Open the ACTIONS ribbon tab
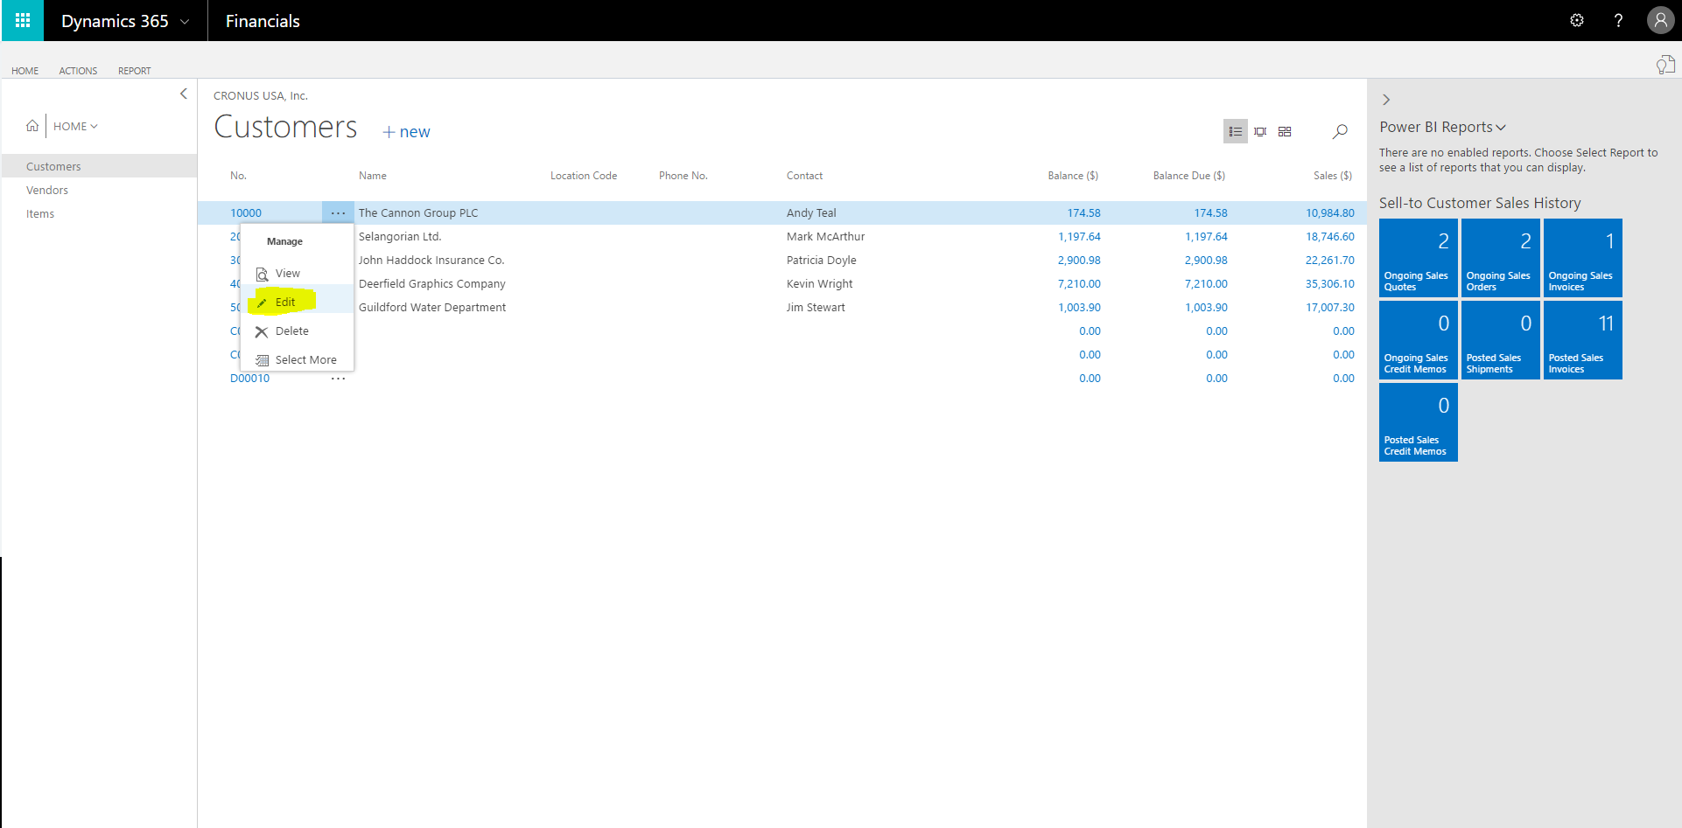This screenshot has width=1682, height=828. [78, 71]
